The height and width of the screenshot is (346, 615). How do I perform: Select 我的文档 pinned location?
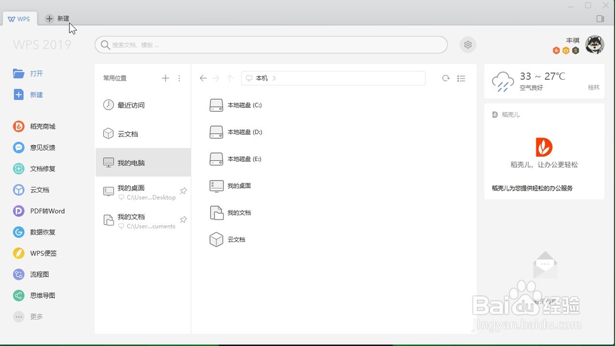pyautogui.click(x=143, y=221)
